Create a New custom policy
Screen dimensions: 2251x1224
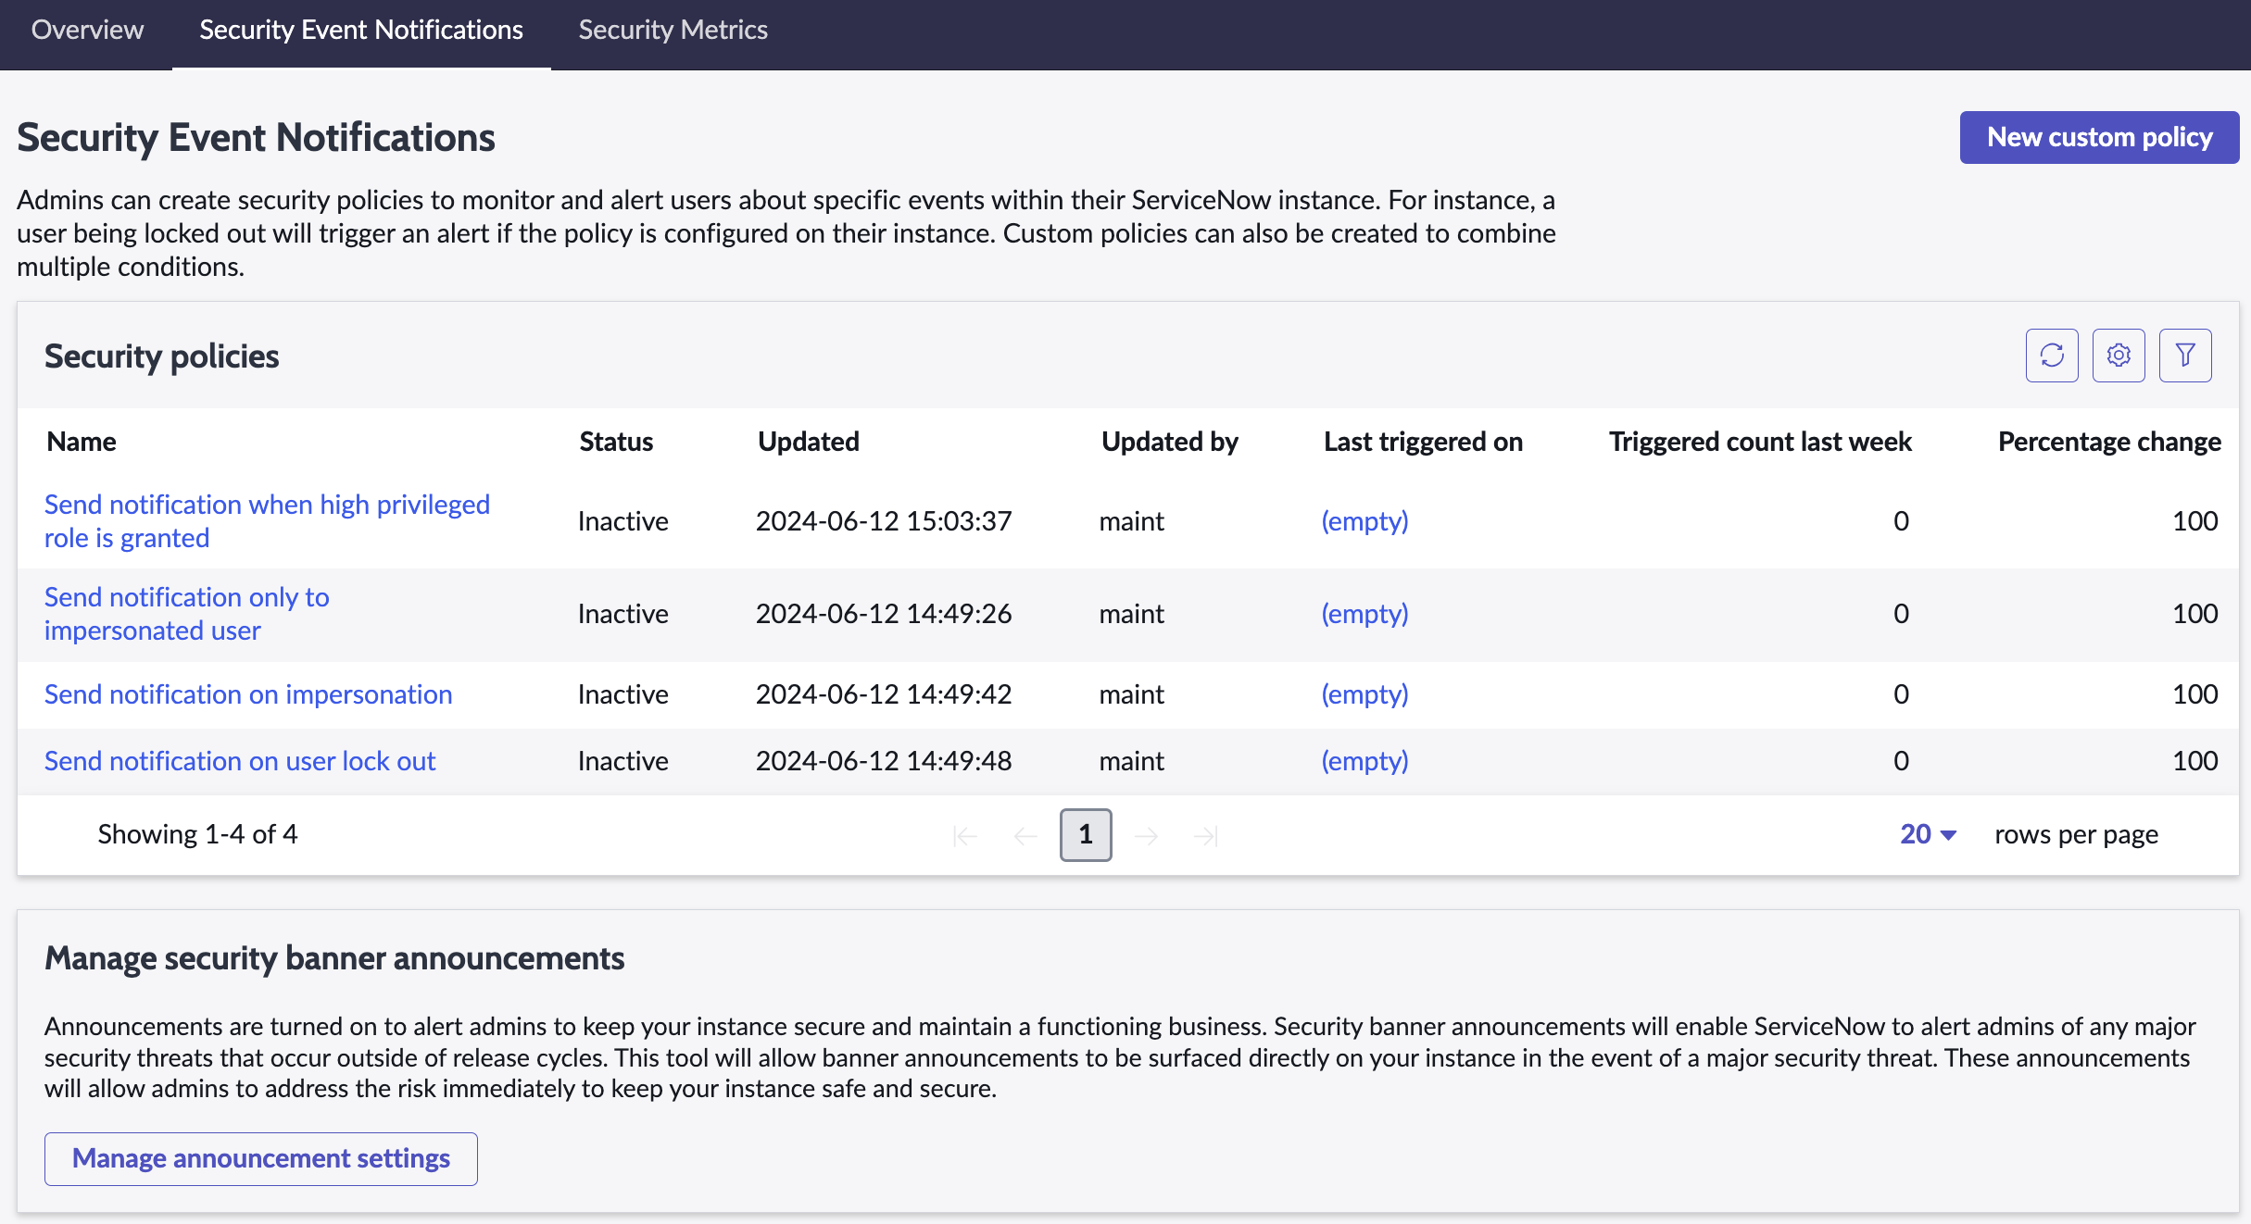2099,137
